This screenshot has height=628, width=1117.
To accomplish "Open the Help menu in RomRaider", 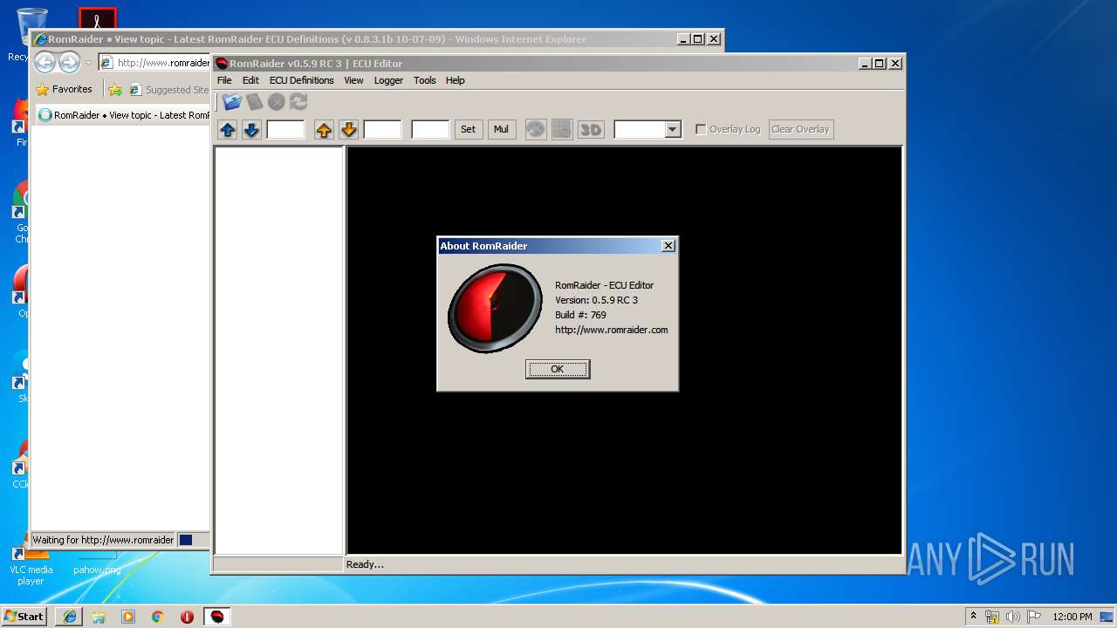I will click(456, 80).
